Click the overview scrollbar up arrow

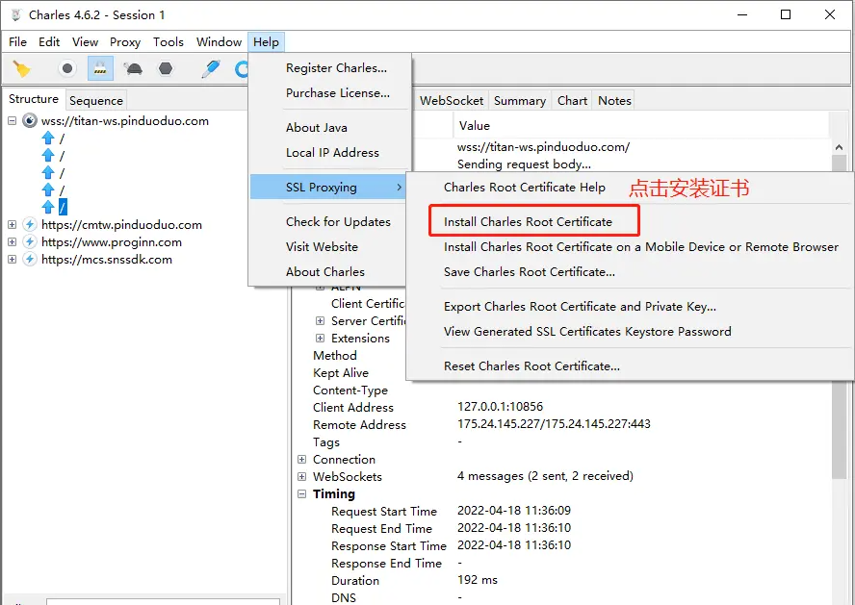pyautogui.click(x=839, y=146)
